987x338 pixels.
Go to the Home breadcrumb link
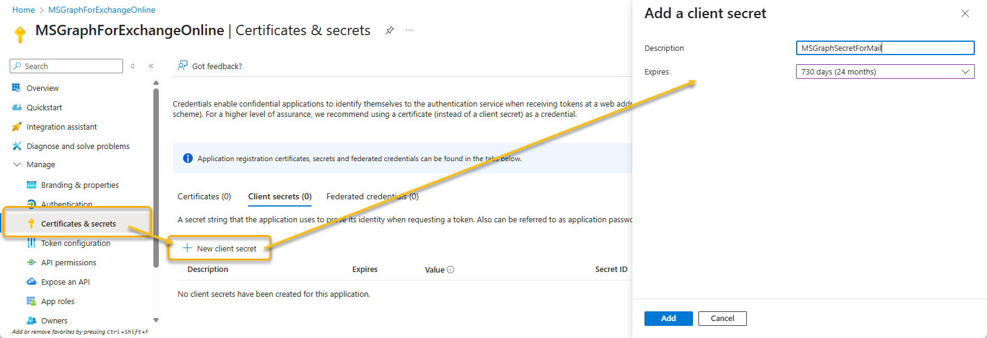click(24, 10)
